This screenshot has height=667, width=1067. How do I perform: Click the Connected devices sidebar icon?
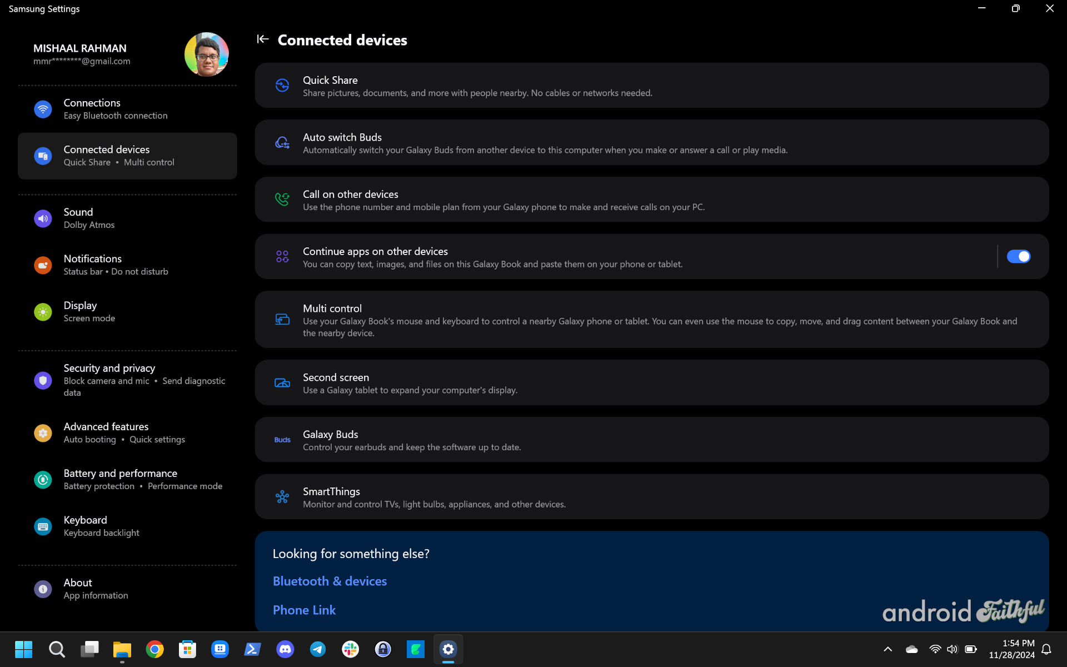click(x=43, y=156)
